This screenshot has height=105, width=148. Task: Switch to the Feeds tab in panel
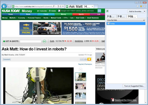click(121, 16)
